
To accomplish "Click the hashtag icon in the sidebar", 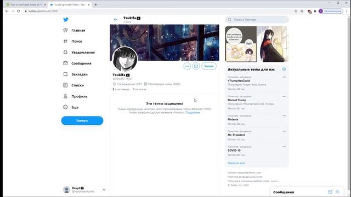I will click(x=65, y=41).
